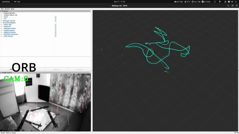Click the memory usage indicator icon
239x134 pixels.
coord(193,1)
